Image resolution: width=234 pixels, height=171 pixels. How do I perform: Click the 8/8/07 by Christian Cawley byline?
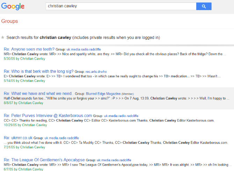click(23, 103)
